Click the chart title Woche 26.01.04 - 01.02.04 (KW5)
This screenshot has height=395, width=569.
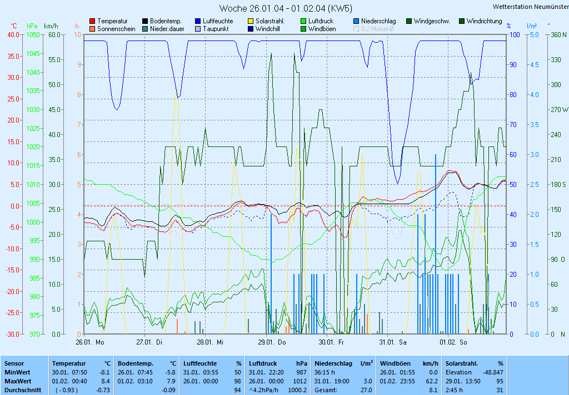tap(286, 8)
